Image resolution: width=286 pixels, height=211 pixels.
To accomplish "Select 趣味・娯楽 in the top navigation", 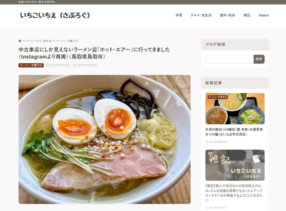I will click(x=227, y=15).
